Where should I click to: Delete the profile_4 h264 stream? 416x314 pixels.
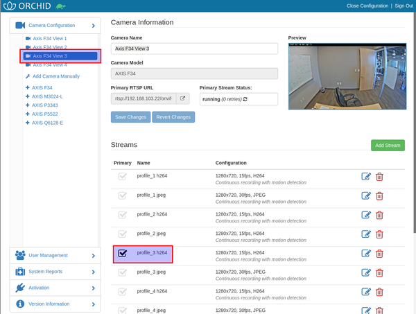point(379,292)
